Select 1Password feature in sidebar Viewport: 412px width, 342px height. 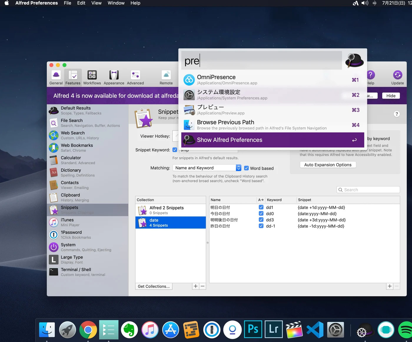click(x=88, y=235)
